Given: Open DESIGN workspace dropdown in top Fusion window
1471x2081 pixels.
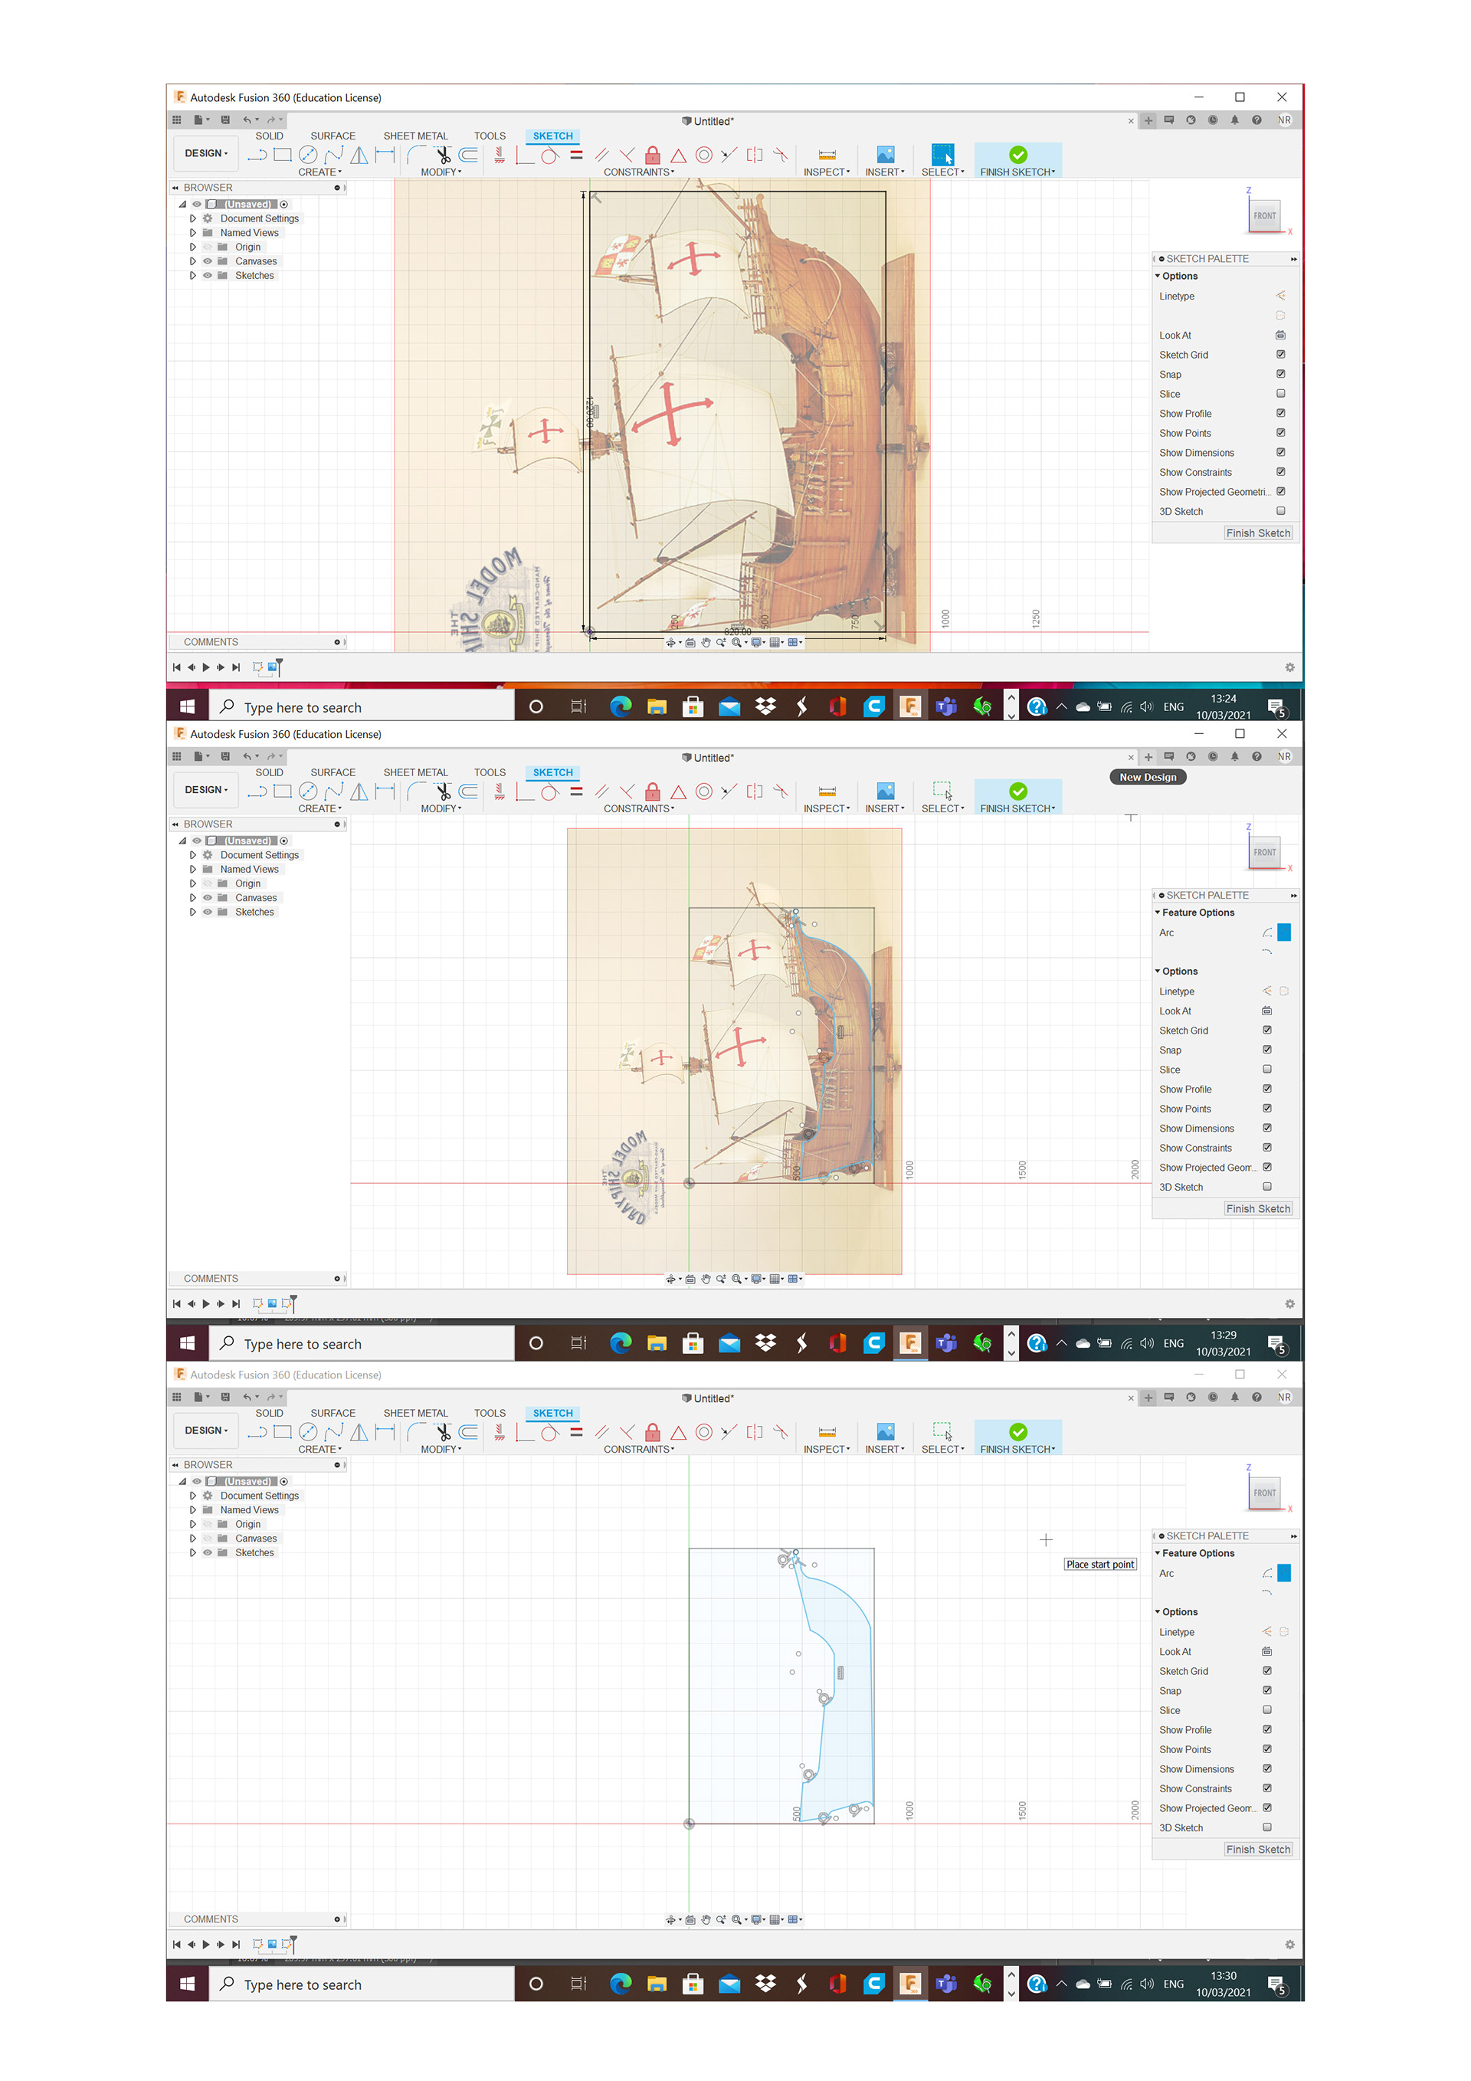Looking at the screenshot, I should click(206, 153).
